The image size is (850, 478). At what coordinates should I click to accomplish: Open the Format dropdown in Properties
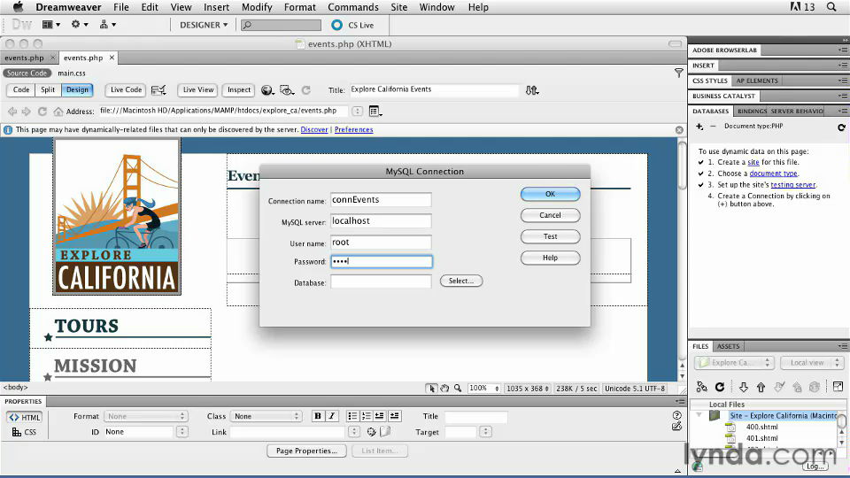click(x=145, y=416)
